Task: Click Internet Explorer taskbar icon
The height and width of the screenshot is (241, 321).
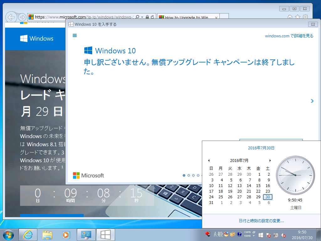Action: tap(28, 235)
